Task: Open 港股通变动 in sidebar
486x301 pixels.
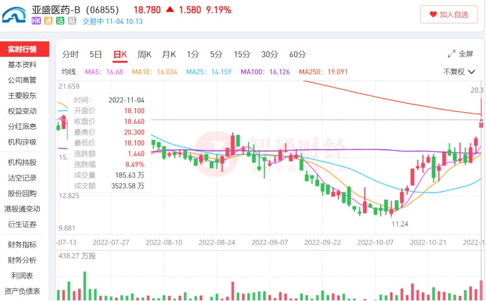Action: 22,209
